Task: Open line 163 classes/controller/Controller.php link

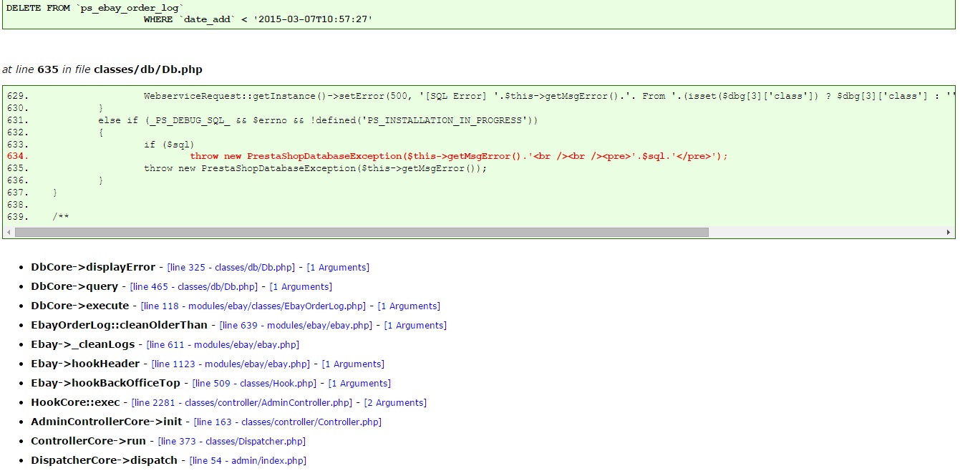Action: pyautogui.click(x=287, y=422)
